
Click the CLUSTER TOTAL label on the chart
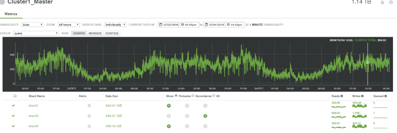click(x=366, y=40)
